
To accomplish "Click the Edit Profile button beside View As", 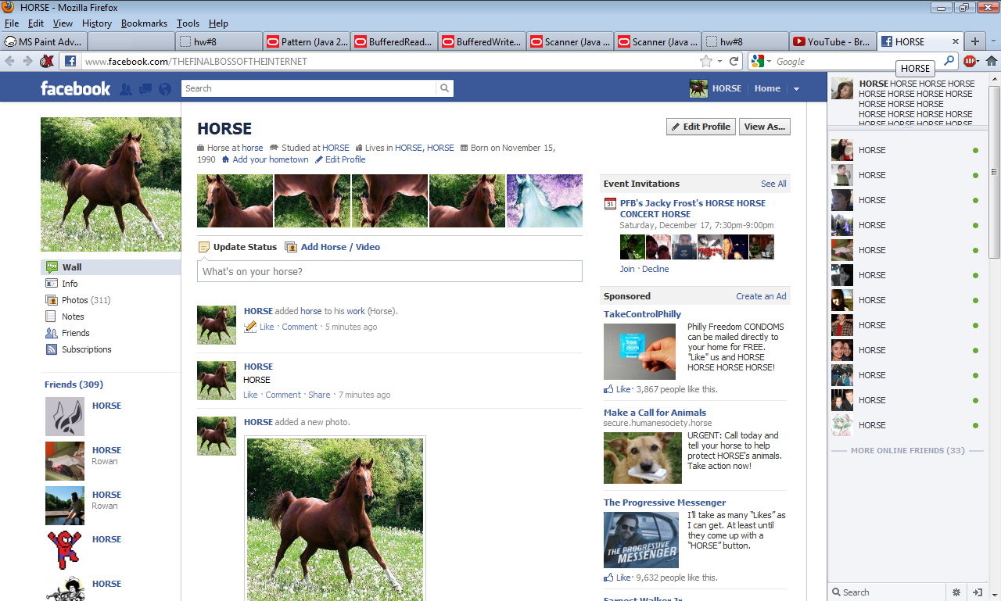I will [701, 127].
